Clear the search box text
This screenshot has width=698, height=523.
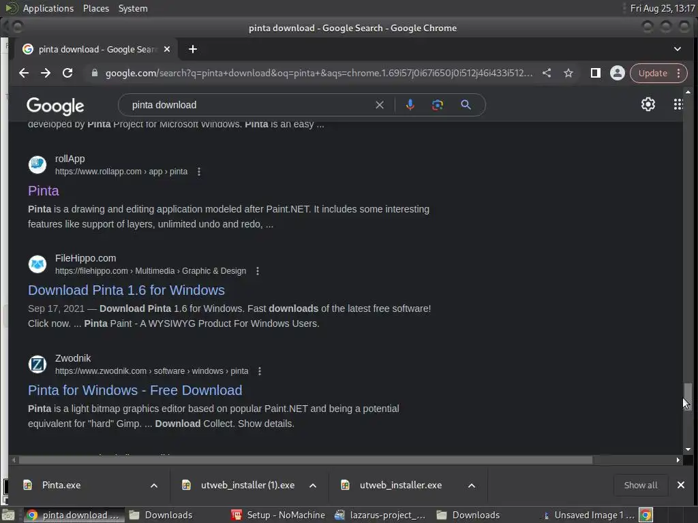point(379,105)
